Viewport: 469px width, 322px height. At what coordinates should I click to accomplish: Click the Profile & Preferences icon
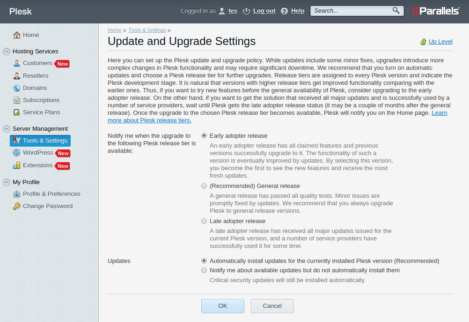pyautogui.click(x=17, y=194)
